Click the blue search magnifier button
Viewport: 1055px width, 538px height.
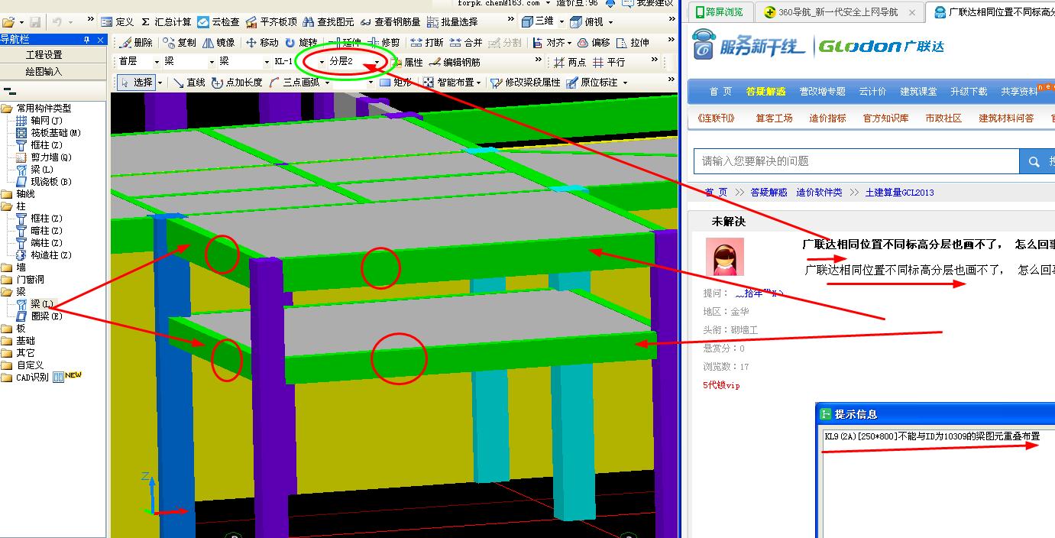coord(1033,161)
